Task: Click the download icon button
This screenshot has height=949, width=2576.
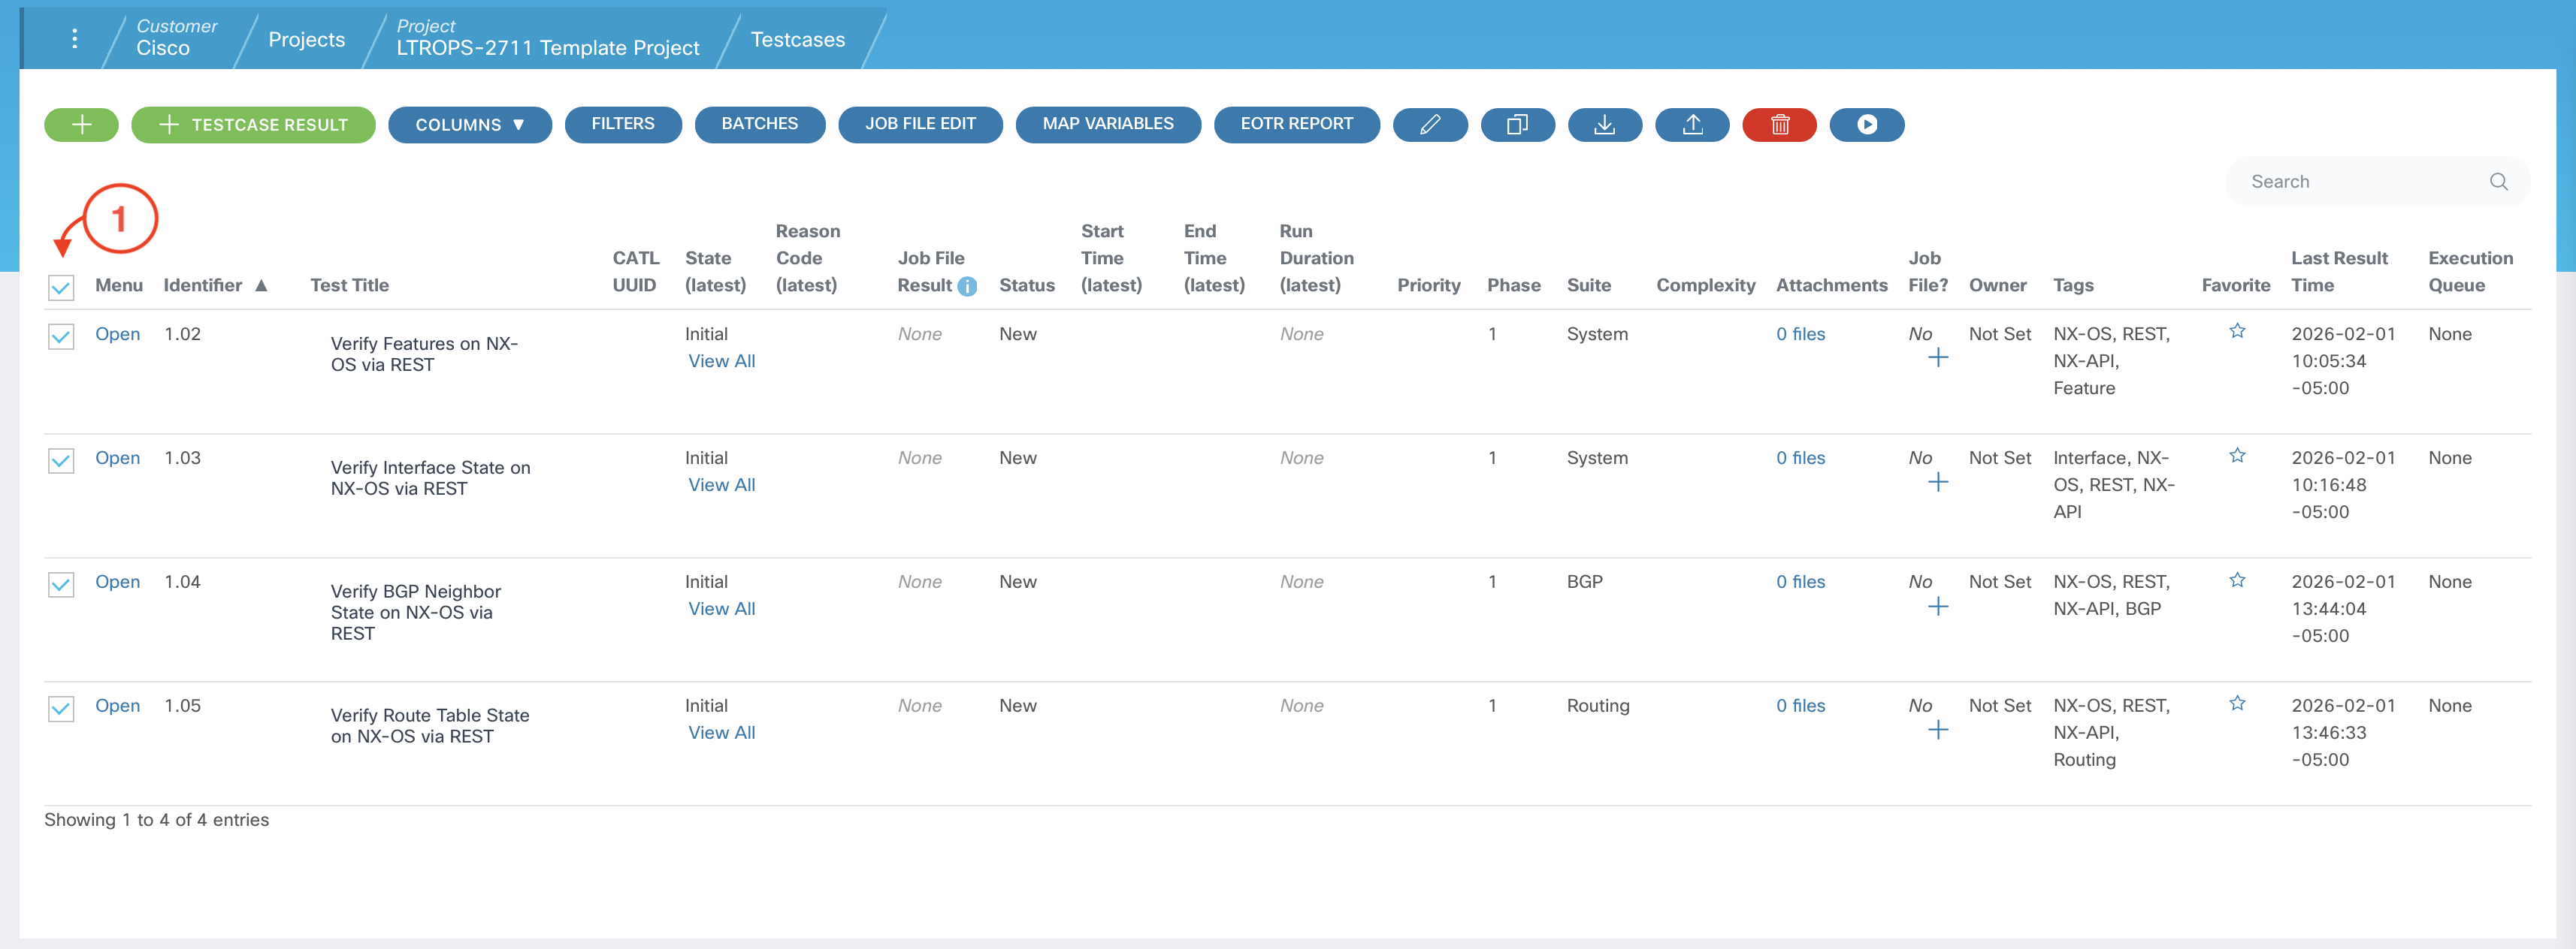Action: pos(1604,125)
